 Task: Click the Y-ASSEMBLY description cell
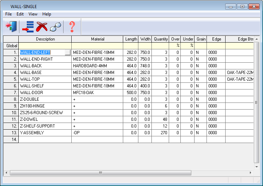pos(45,133)
